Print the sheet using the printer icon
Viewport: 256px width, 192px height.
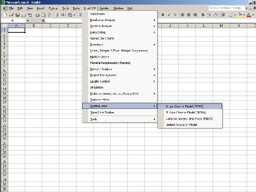pos(38,15)
